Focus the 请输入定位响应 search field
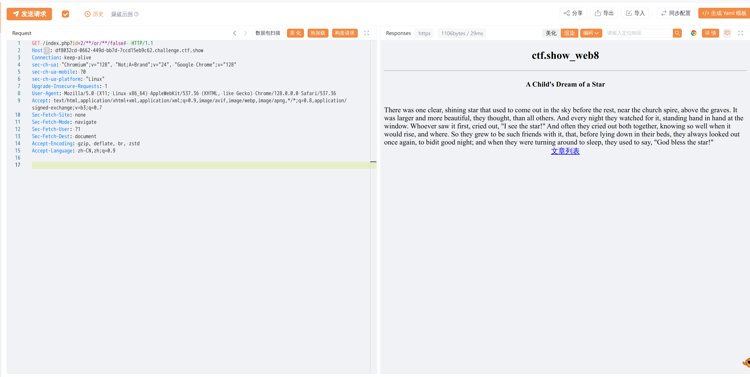The height and width of the screenshot is (377, 750). pos(638,33)
